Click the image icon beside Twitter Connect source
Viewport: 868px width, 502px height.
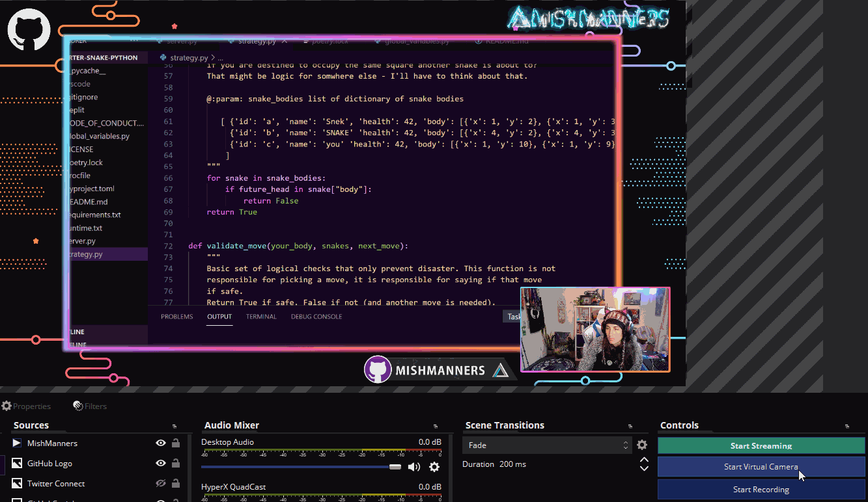pyautogui.click(x=17, y=483)
